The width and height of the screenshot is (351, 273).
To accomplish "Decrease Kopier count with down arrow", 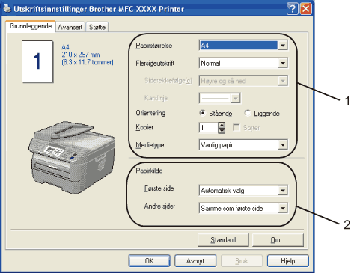I will click(x=222, y=131).
